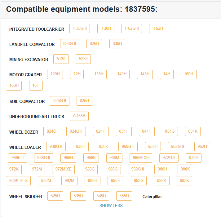Select the IT38G II toolcarrier model
Viewport: 221px width, 217px height.
pos(80,29)
